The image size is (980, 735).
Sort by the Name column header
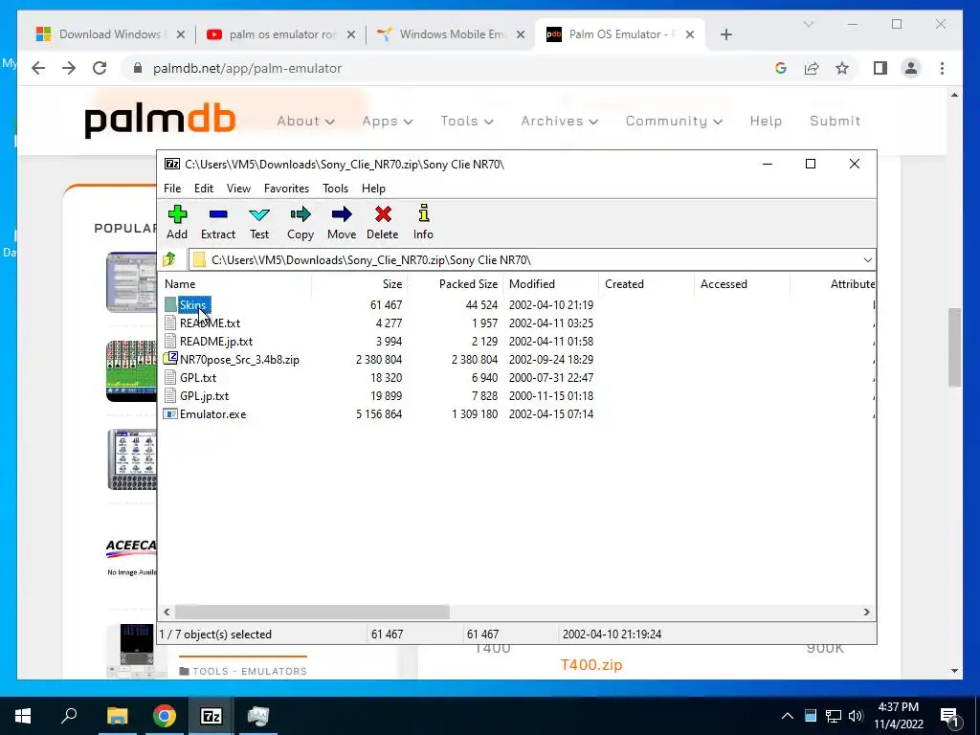[234, 283]
